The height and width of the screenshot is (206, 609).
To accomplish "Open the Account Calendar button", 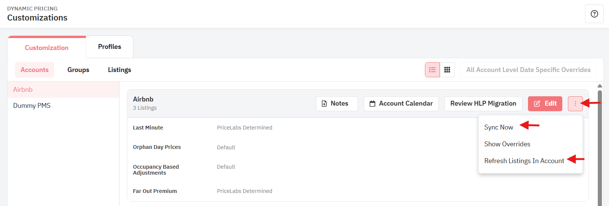I will click(x=401, y=103).
